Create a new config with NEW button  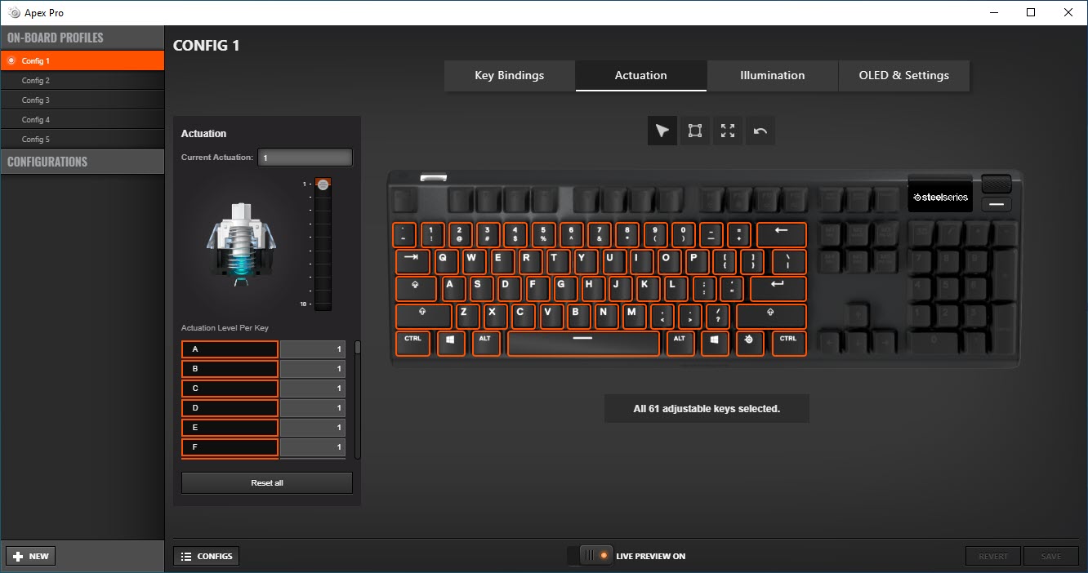click(31, 556)
